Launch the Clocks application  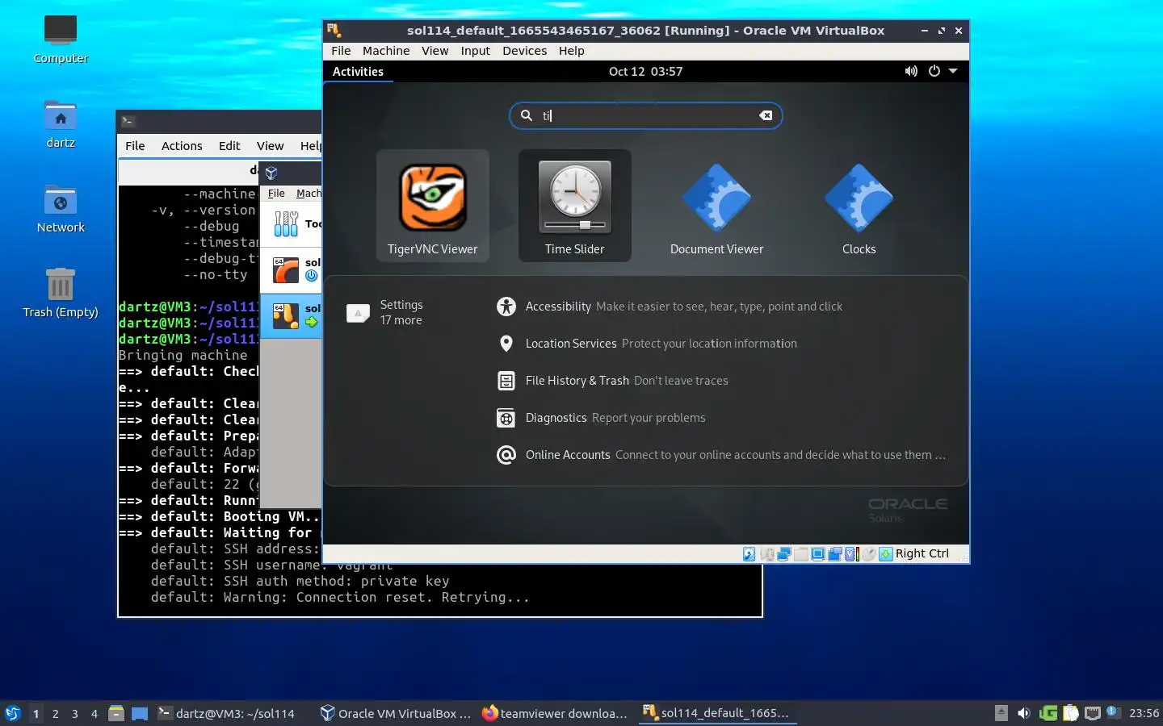tap(859, 206)
